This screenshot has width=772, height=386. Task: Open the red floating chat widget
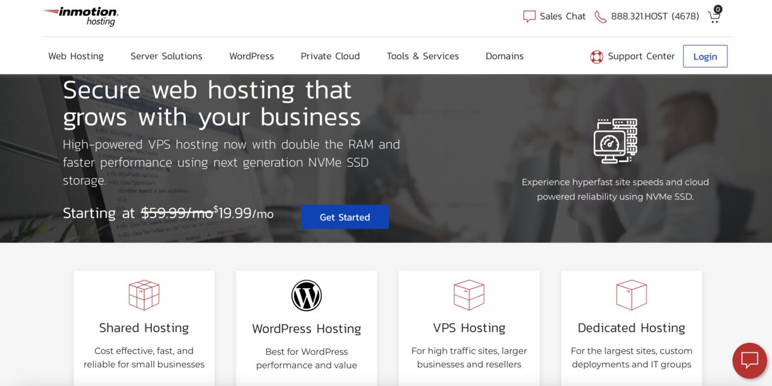pyautogui.click(x=750, y=360)
